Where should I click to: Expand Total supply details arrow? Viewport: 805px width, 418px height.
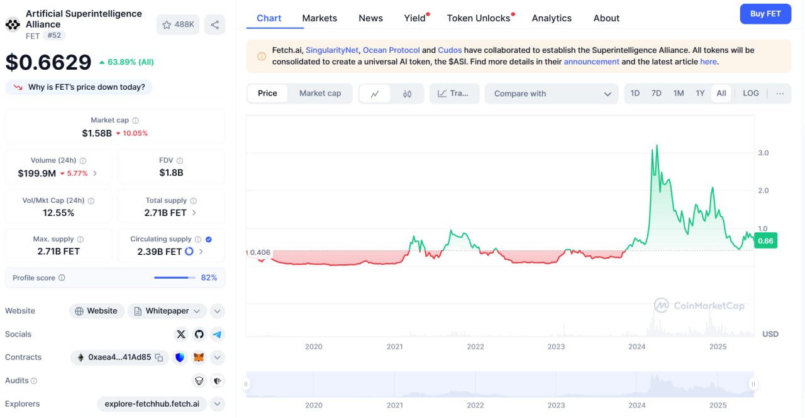[194, 213]
